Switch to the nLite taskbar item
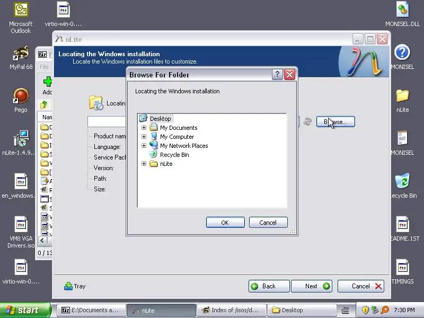424x318 pixels. [161, 310]
